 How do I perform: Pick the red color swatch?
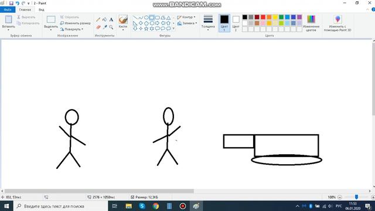coord(263,17)
